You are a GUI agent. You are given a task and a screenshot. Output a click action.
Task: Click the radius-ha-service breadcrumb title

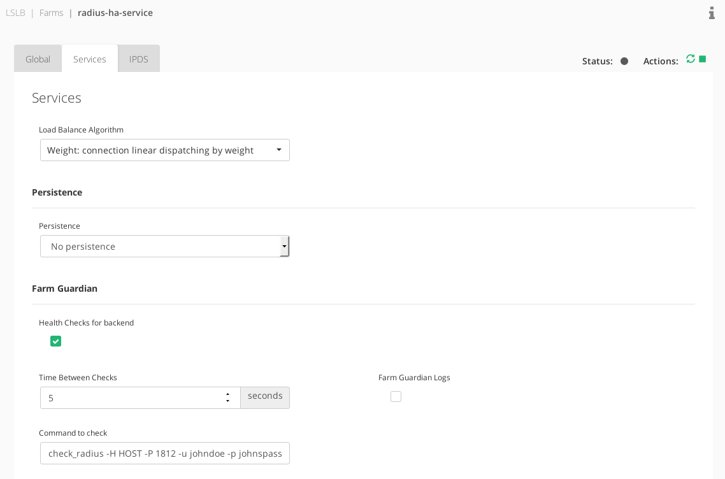coord(115,13)
